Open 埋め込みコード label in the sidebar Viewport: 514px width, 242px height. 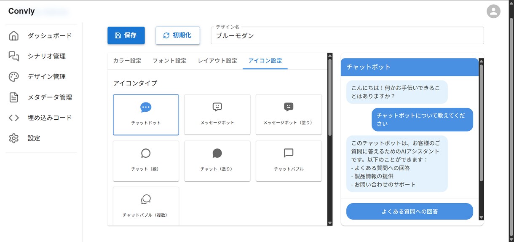(50, 118)
